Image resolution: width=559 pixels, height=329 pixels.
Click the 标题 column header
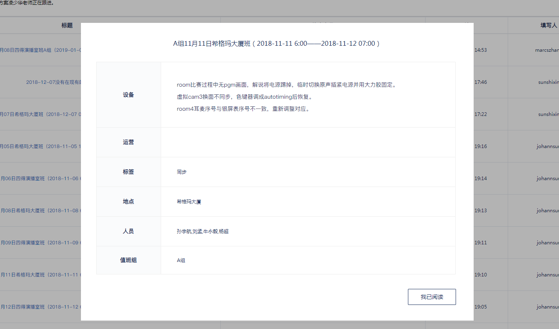pyautogui.click(x=67, y=25)
